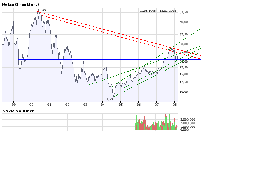Screen dimensions: 265x170
Task: Click the 00 year axis label
Action: pyautogui.click(x=32, y=105)
